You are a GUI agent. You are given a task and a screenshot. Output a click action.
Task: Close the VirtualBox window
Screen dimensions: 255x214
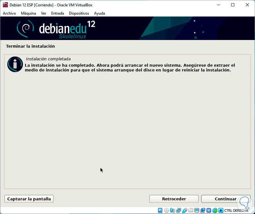pyautogui.click(x=247, y=5)
